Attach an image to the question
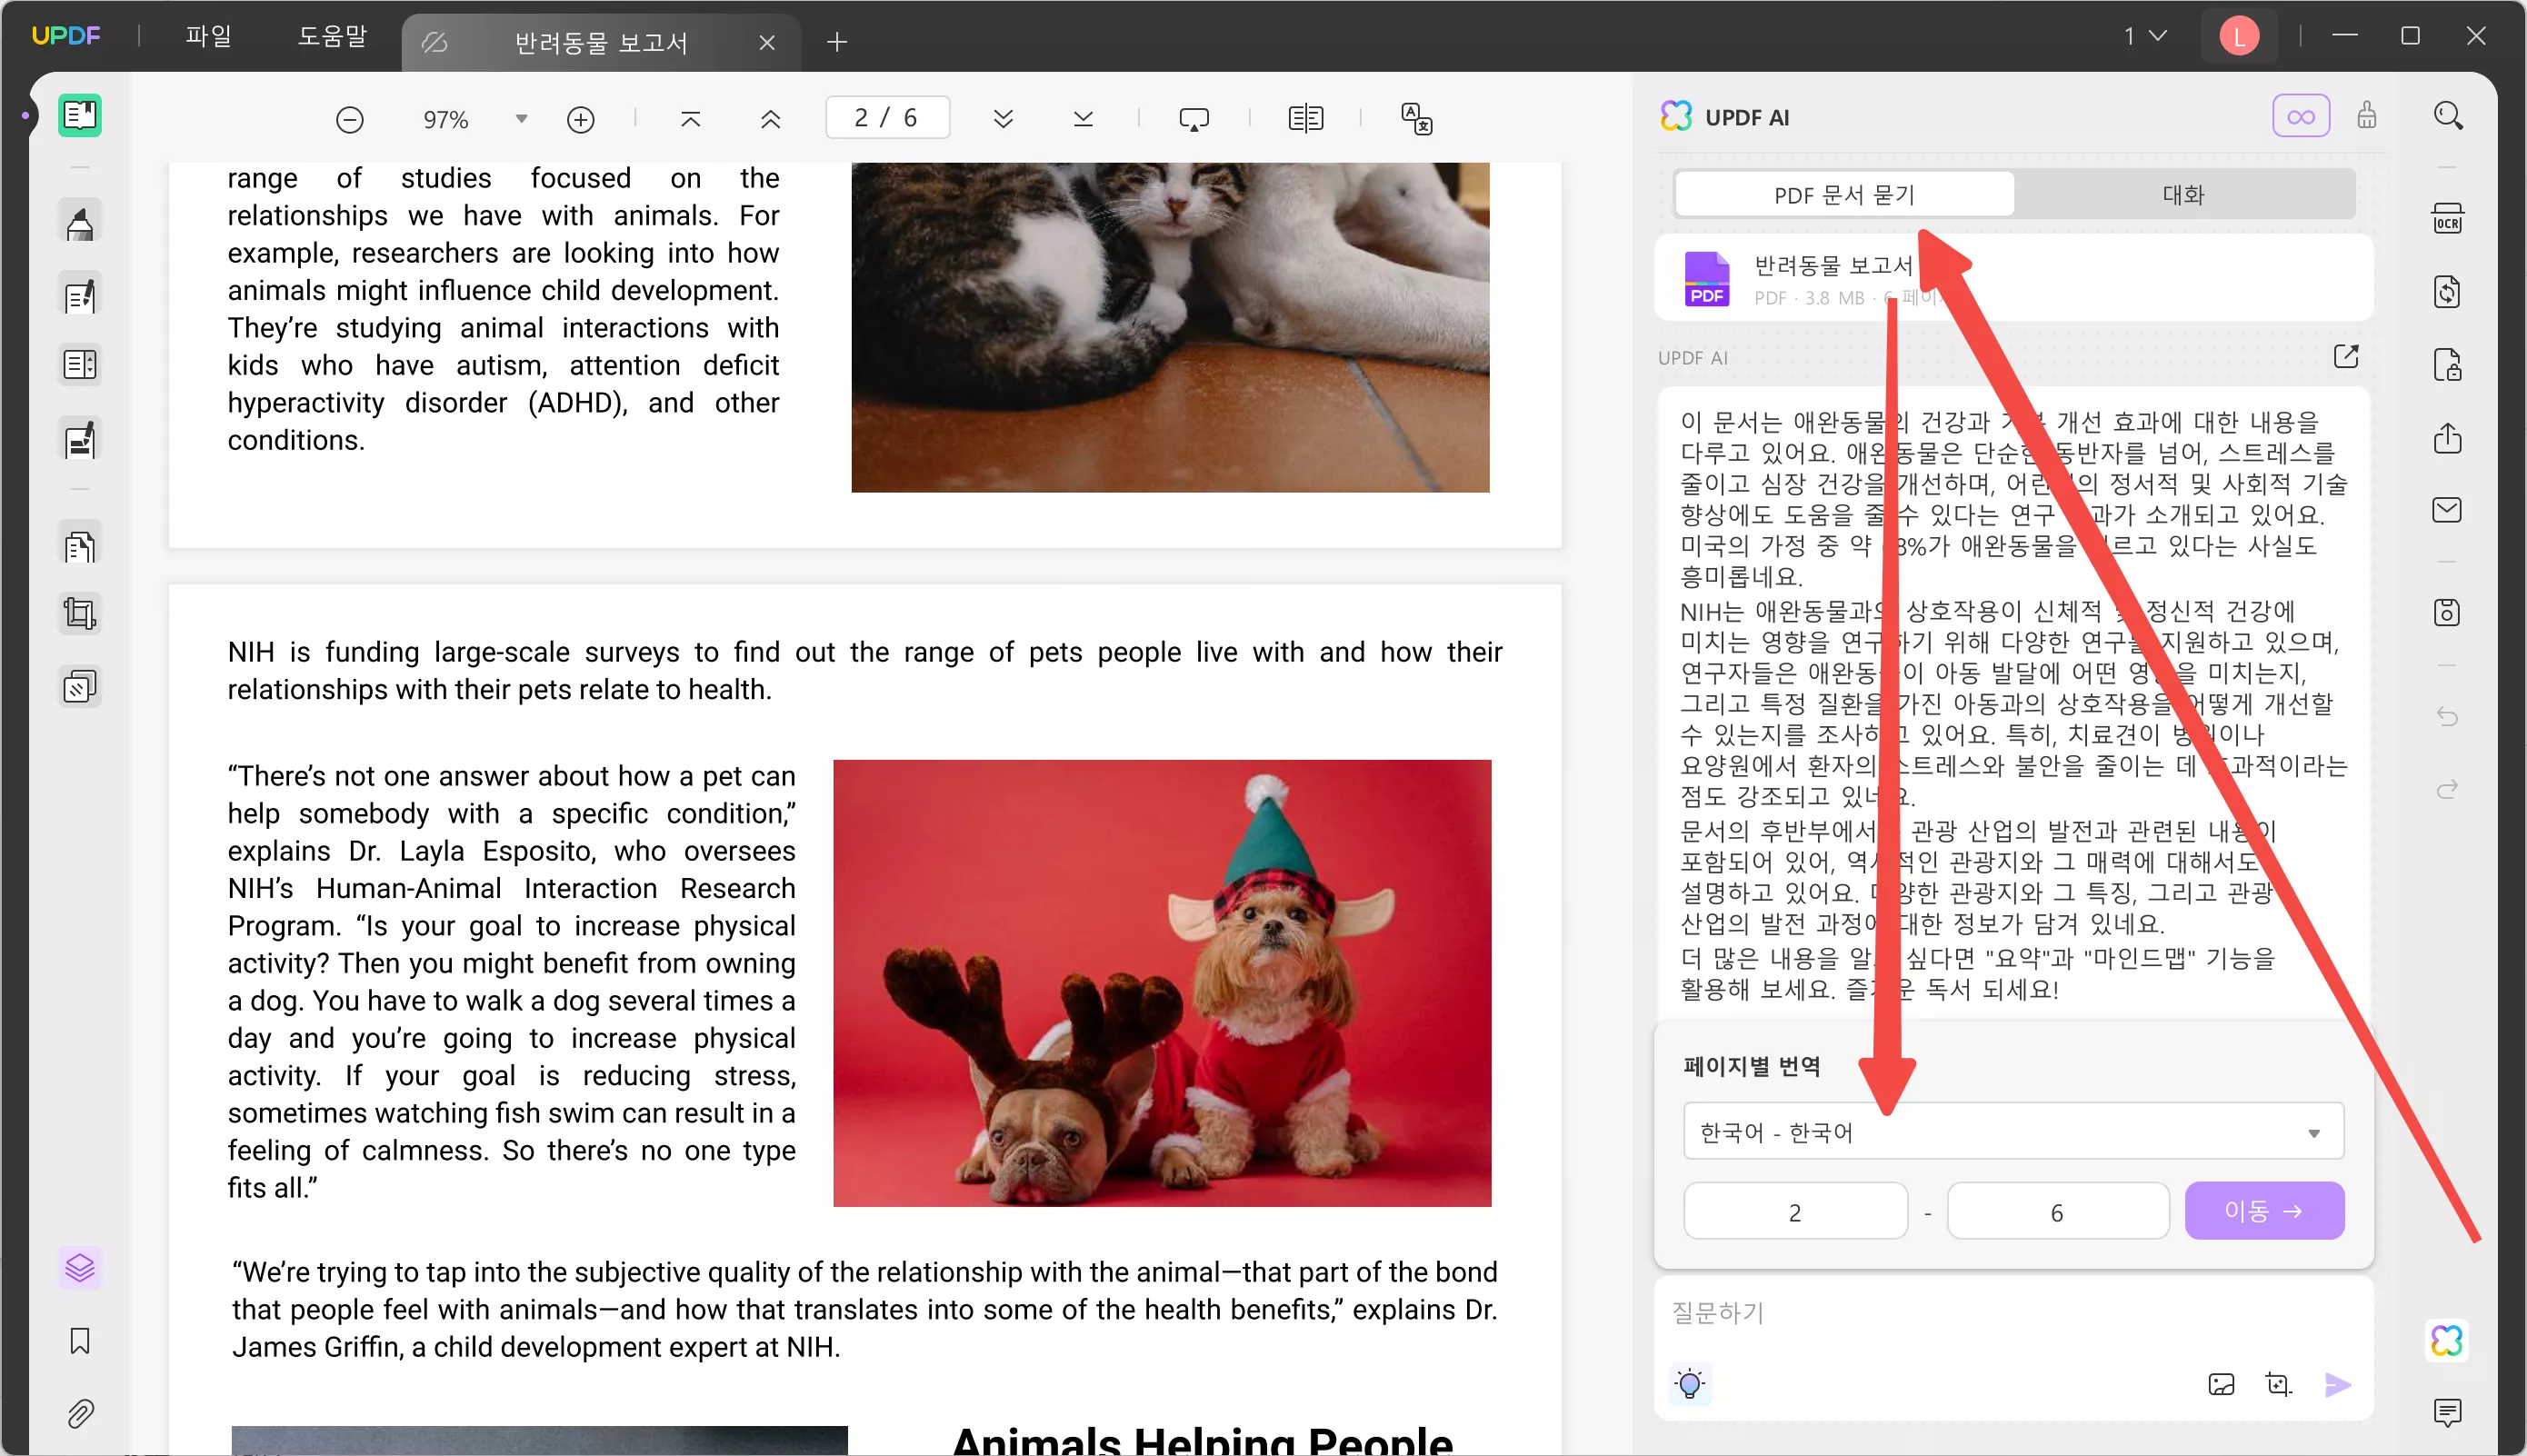The image size is (2527, 1456). click(x=2221, y=1384)
